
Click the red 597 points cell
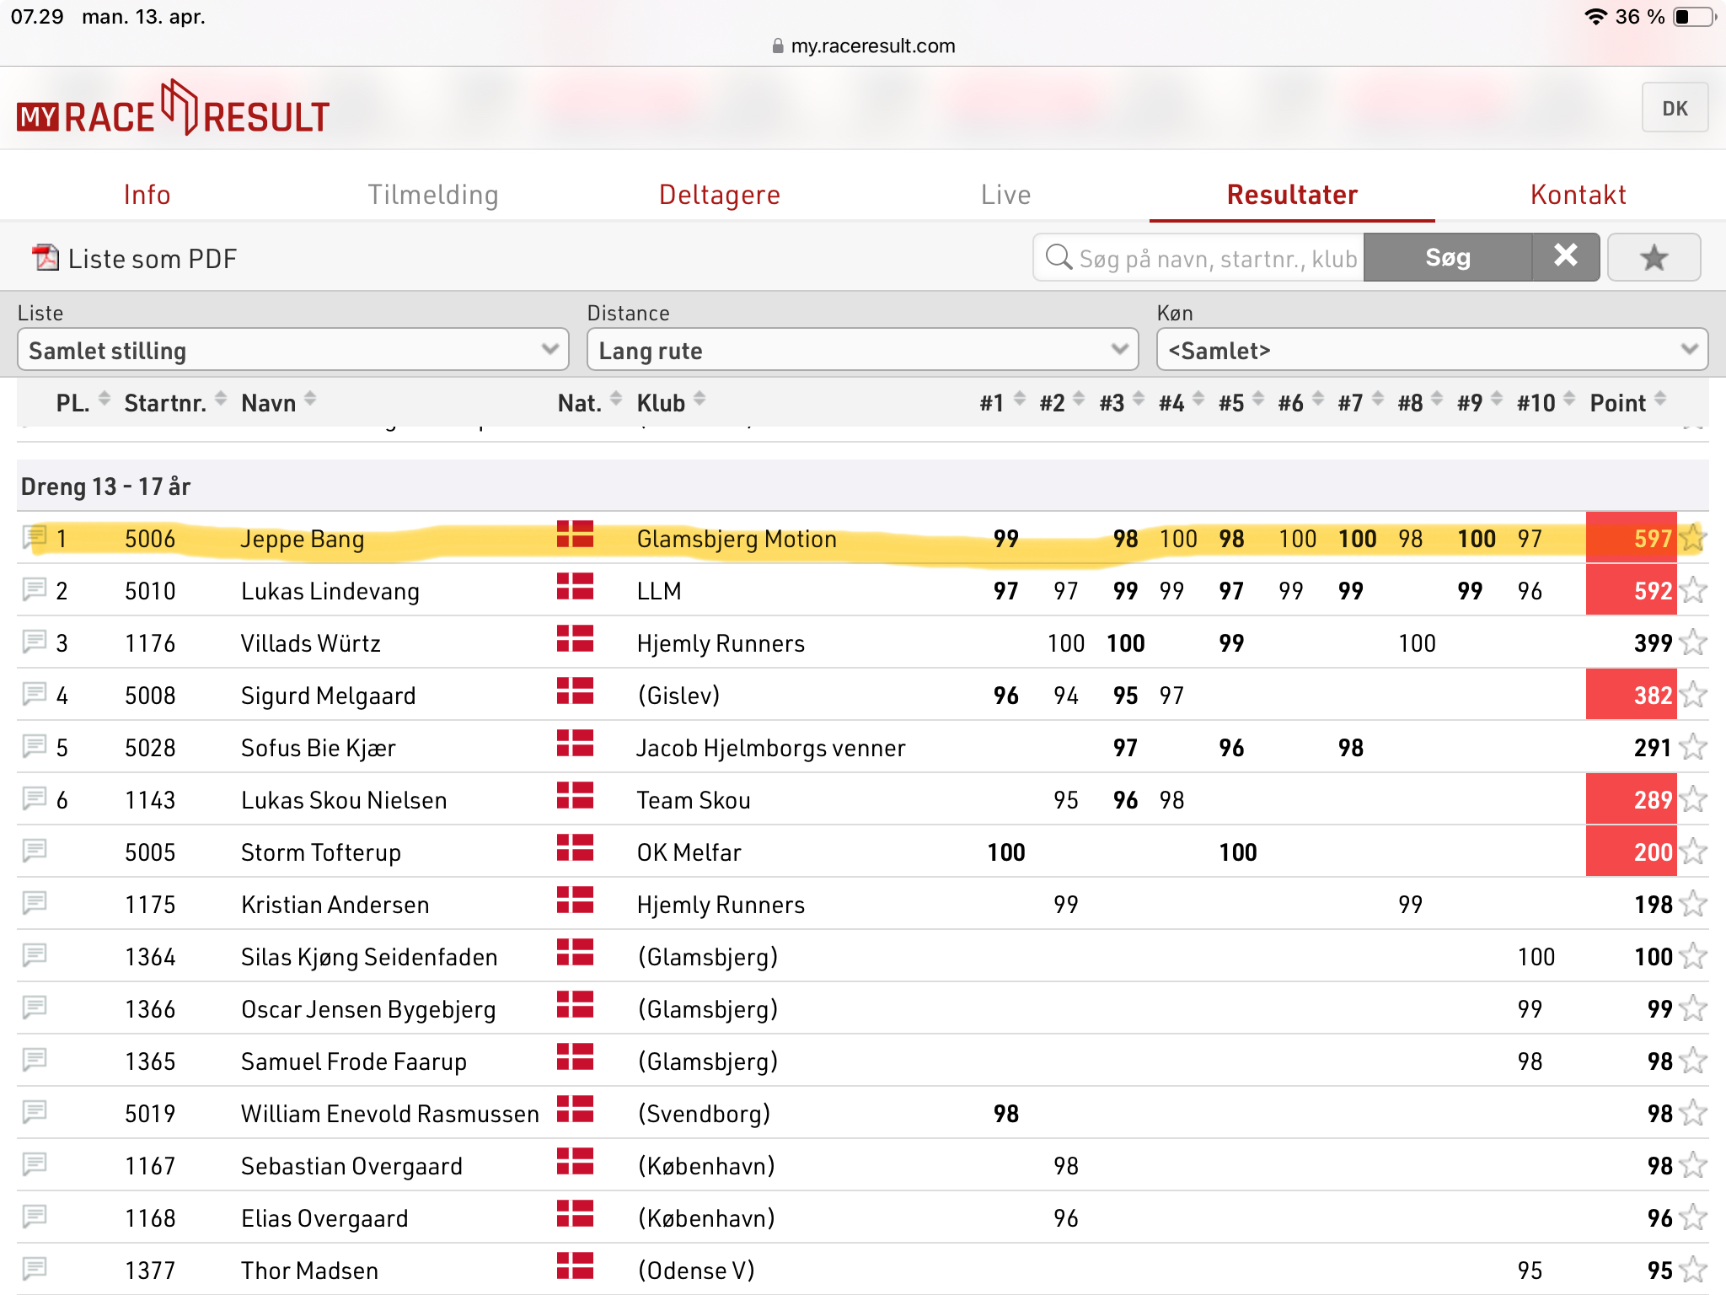tap(1631, 538)
